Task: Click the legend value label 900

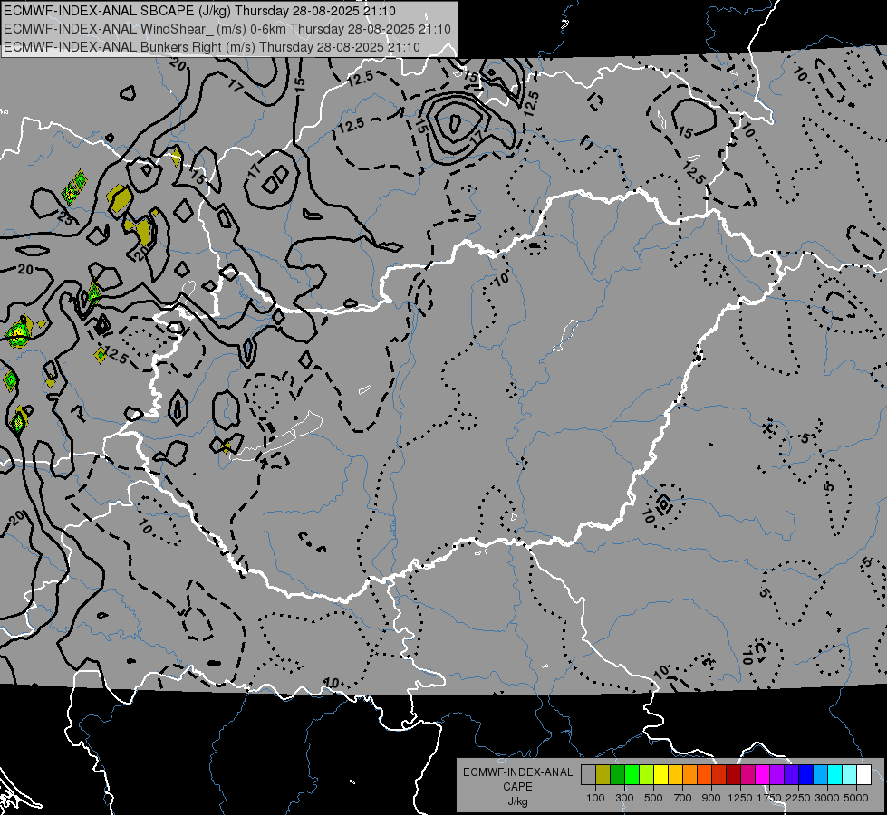Action: (x=711, y=798)
